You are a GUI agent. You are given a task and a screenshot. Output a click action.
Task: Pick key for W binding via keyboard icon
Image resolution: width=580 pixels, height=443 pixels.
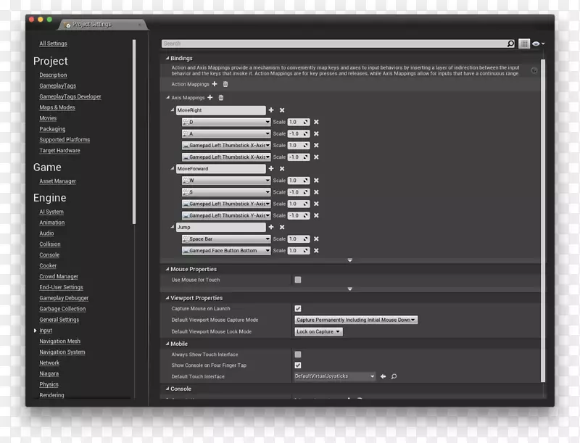(x=186, y=180)
